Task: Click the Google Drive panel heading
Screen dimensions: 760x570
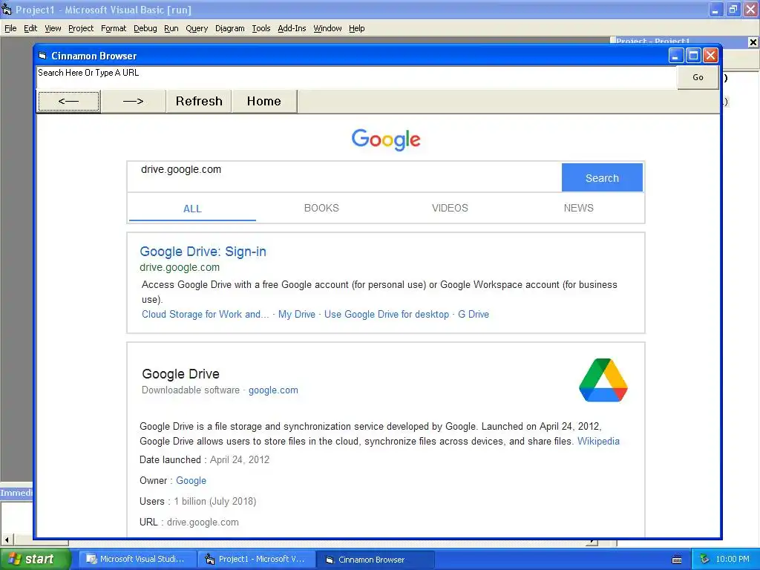Action: coord(181,374)
